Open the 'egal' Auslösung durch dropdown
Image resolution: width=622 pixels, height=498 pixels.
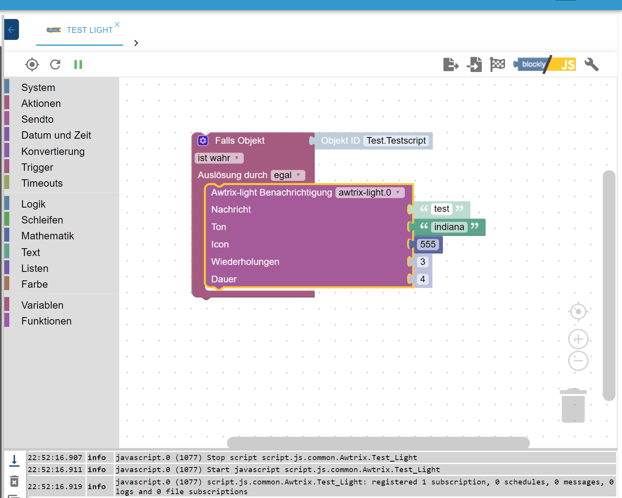tap(288, 175)
